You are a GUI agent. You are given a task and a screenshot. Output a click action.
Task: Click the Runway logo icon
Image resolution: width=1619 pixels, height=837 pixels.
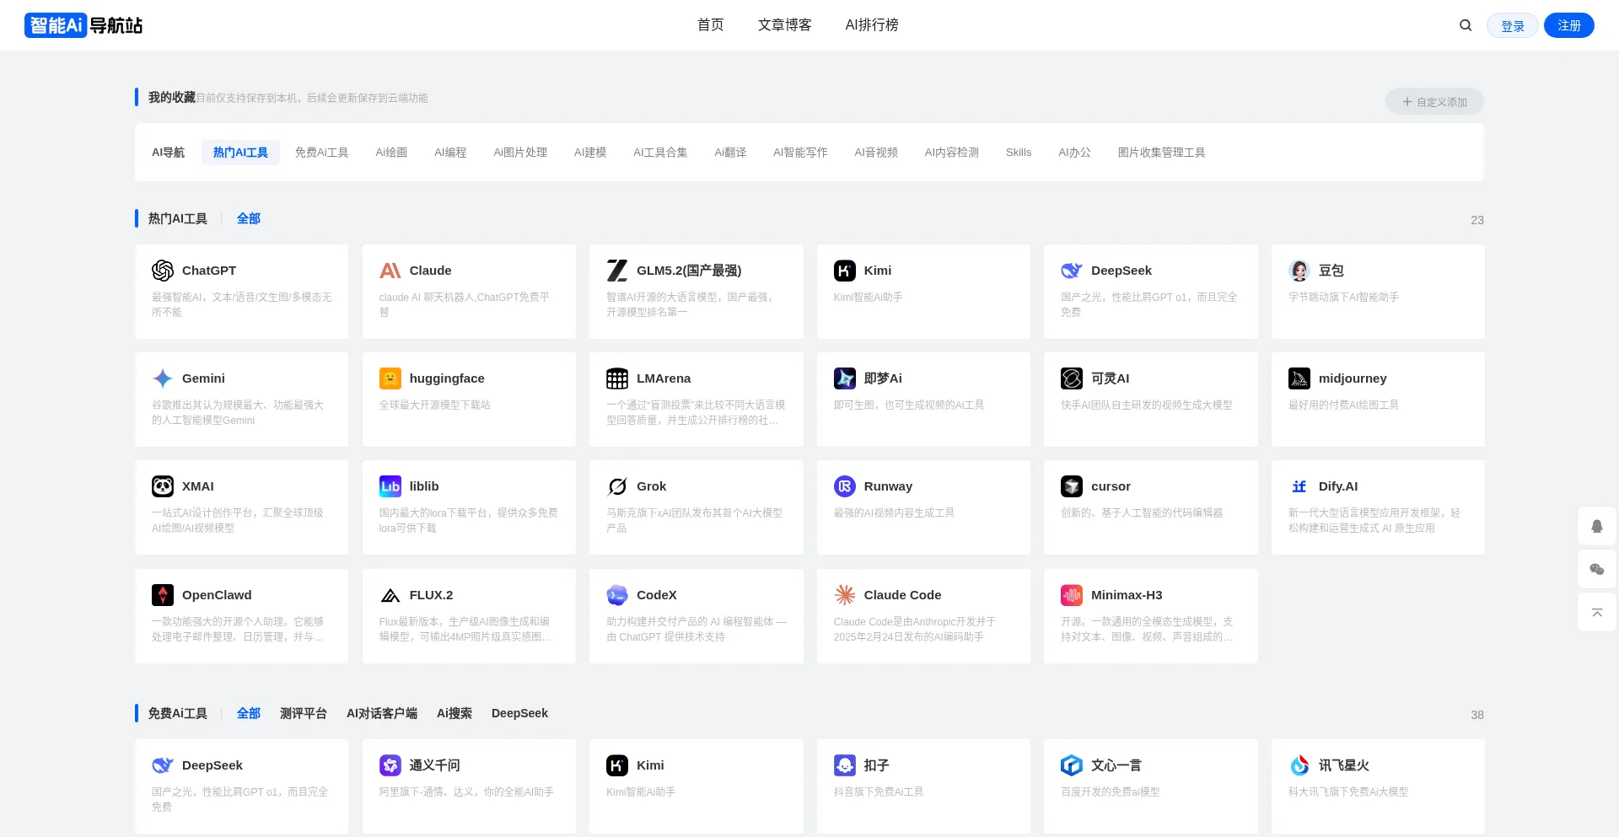coord(845,486)
